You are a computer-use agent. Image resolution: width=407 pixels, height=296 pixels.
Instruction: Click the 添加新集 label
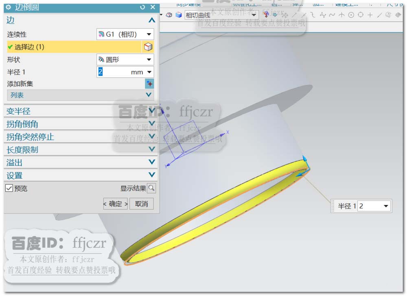coord(20,84)
